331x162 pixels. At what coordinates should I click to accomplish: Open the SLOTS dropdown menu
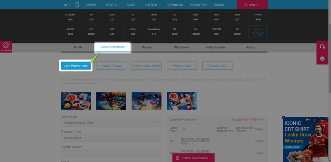pyautogui.click(x=132, y=5)
